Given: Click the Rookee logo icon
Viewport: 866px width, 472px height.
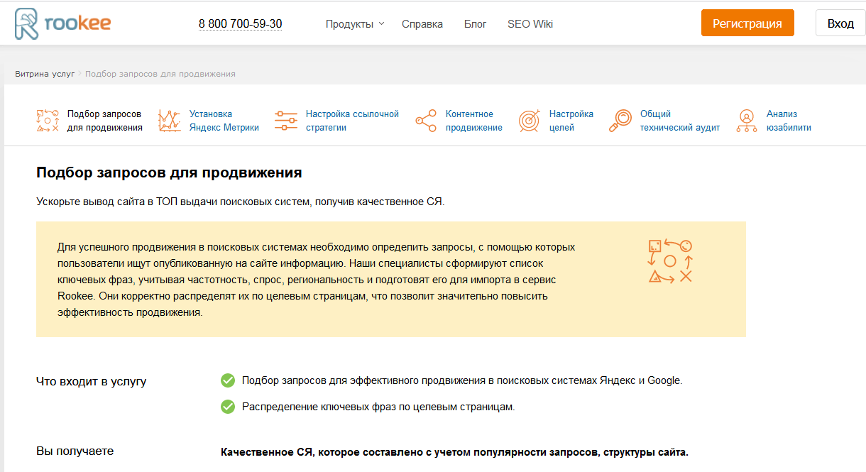Looking at the screenshot, I should coord(27,23).
